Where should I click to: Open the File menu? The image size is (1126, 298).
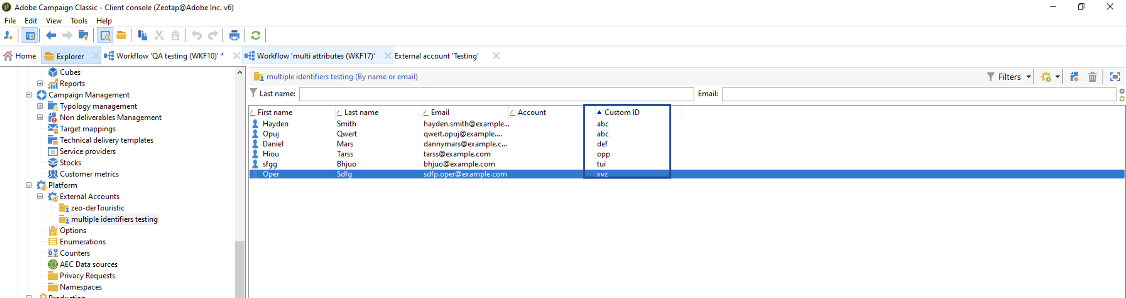(10, 20)
